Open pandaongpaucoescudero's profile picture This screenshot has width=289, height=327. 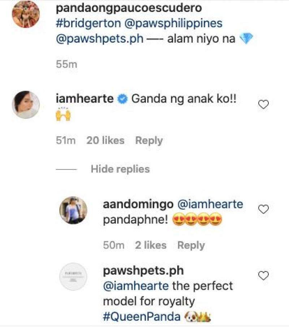pos(26,14)
